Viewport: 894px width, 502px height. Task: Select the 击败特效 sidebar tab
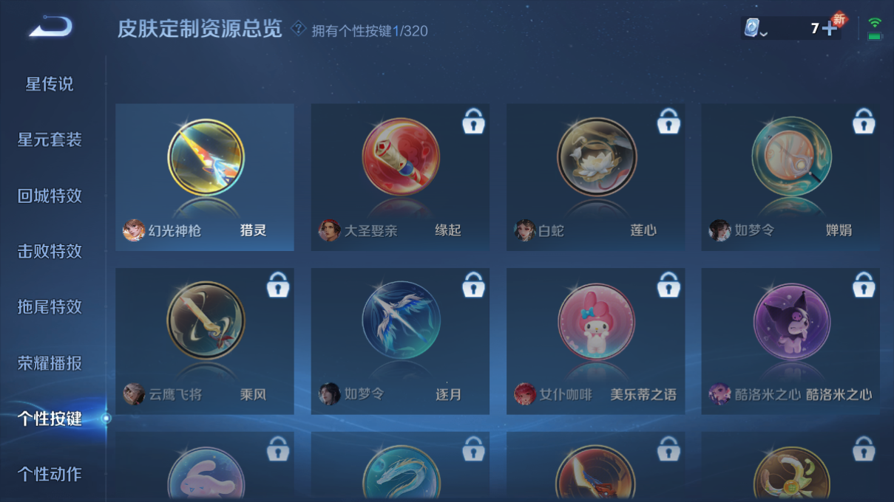[x=50, y=251]
